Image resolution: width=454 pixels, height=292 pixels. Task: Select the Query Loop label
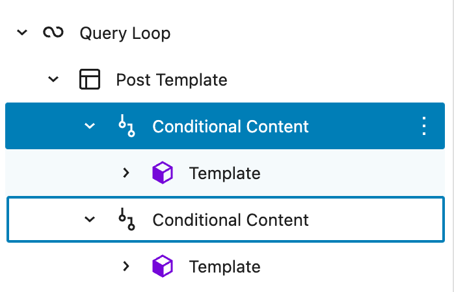click(125, 33)
